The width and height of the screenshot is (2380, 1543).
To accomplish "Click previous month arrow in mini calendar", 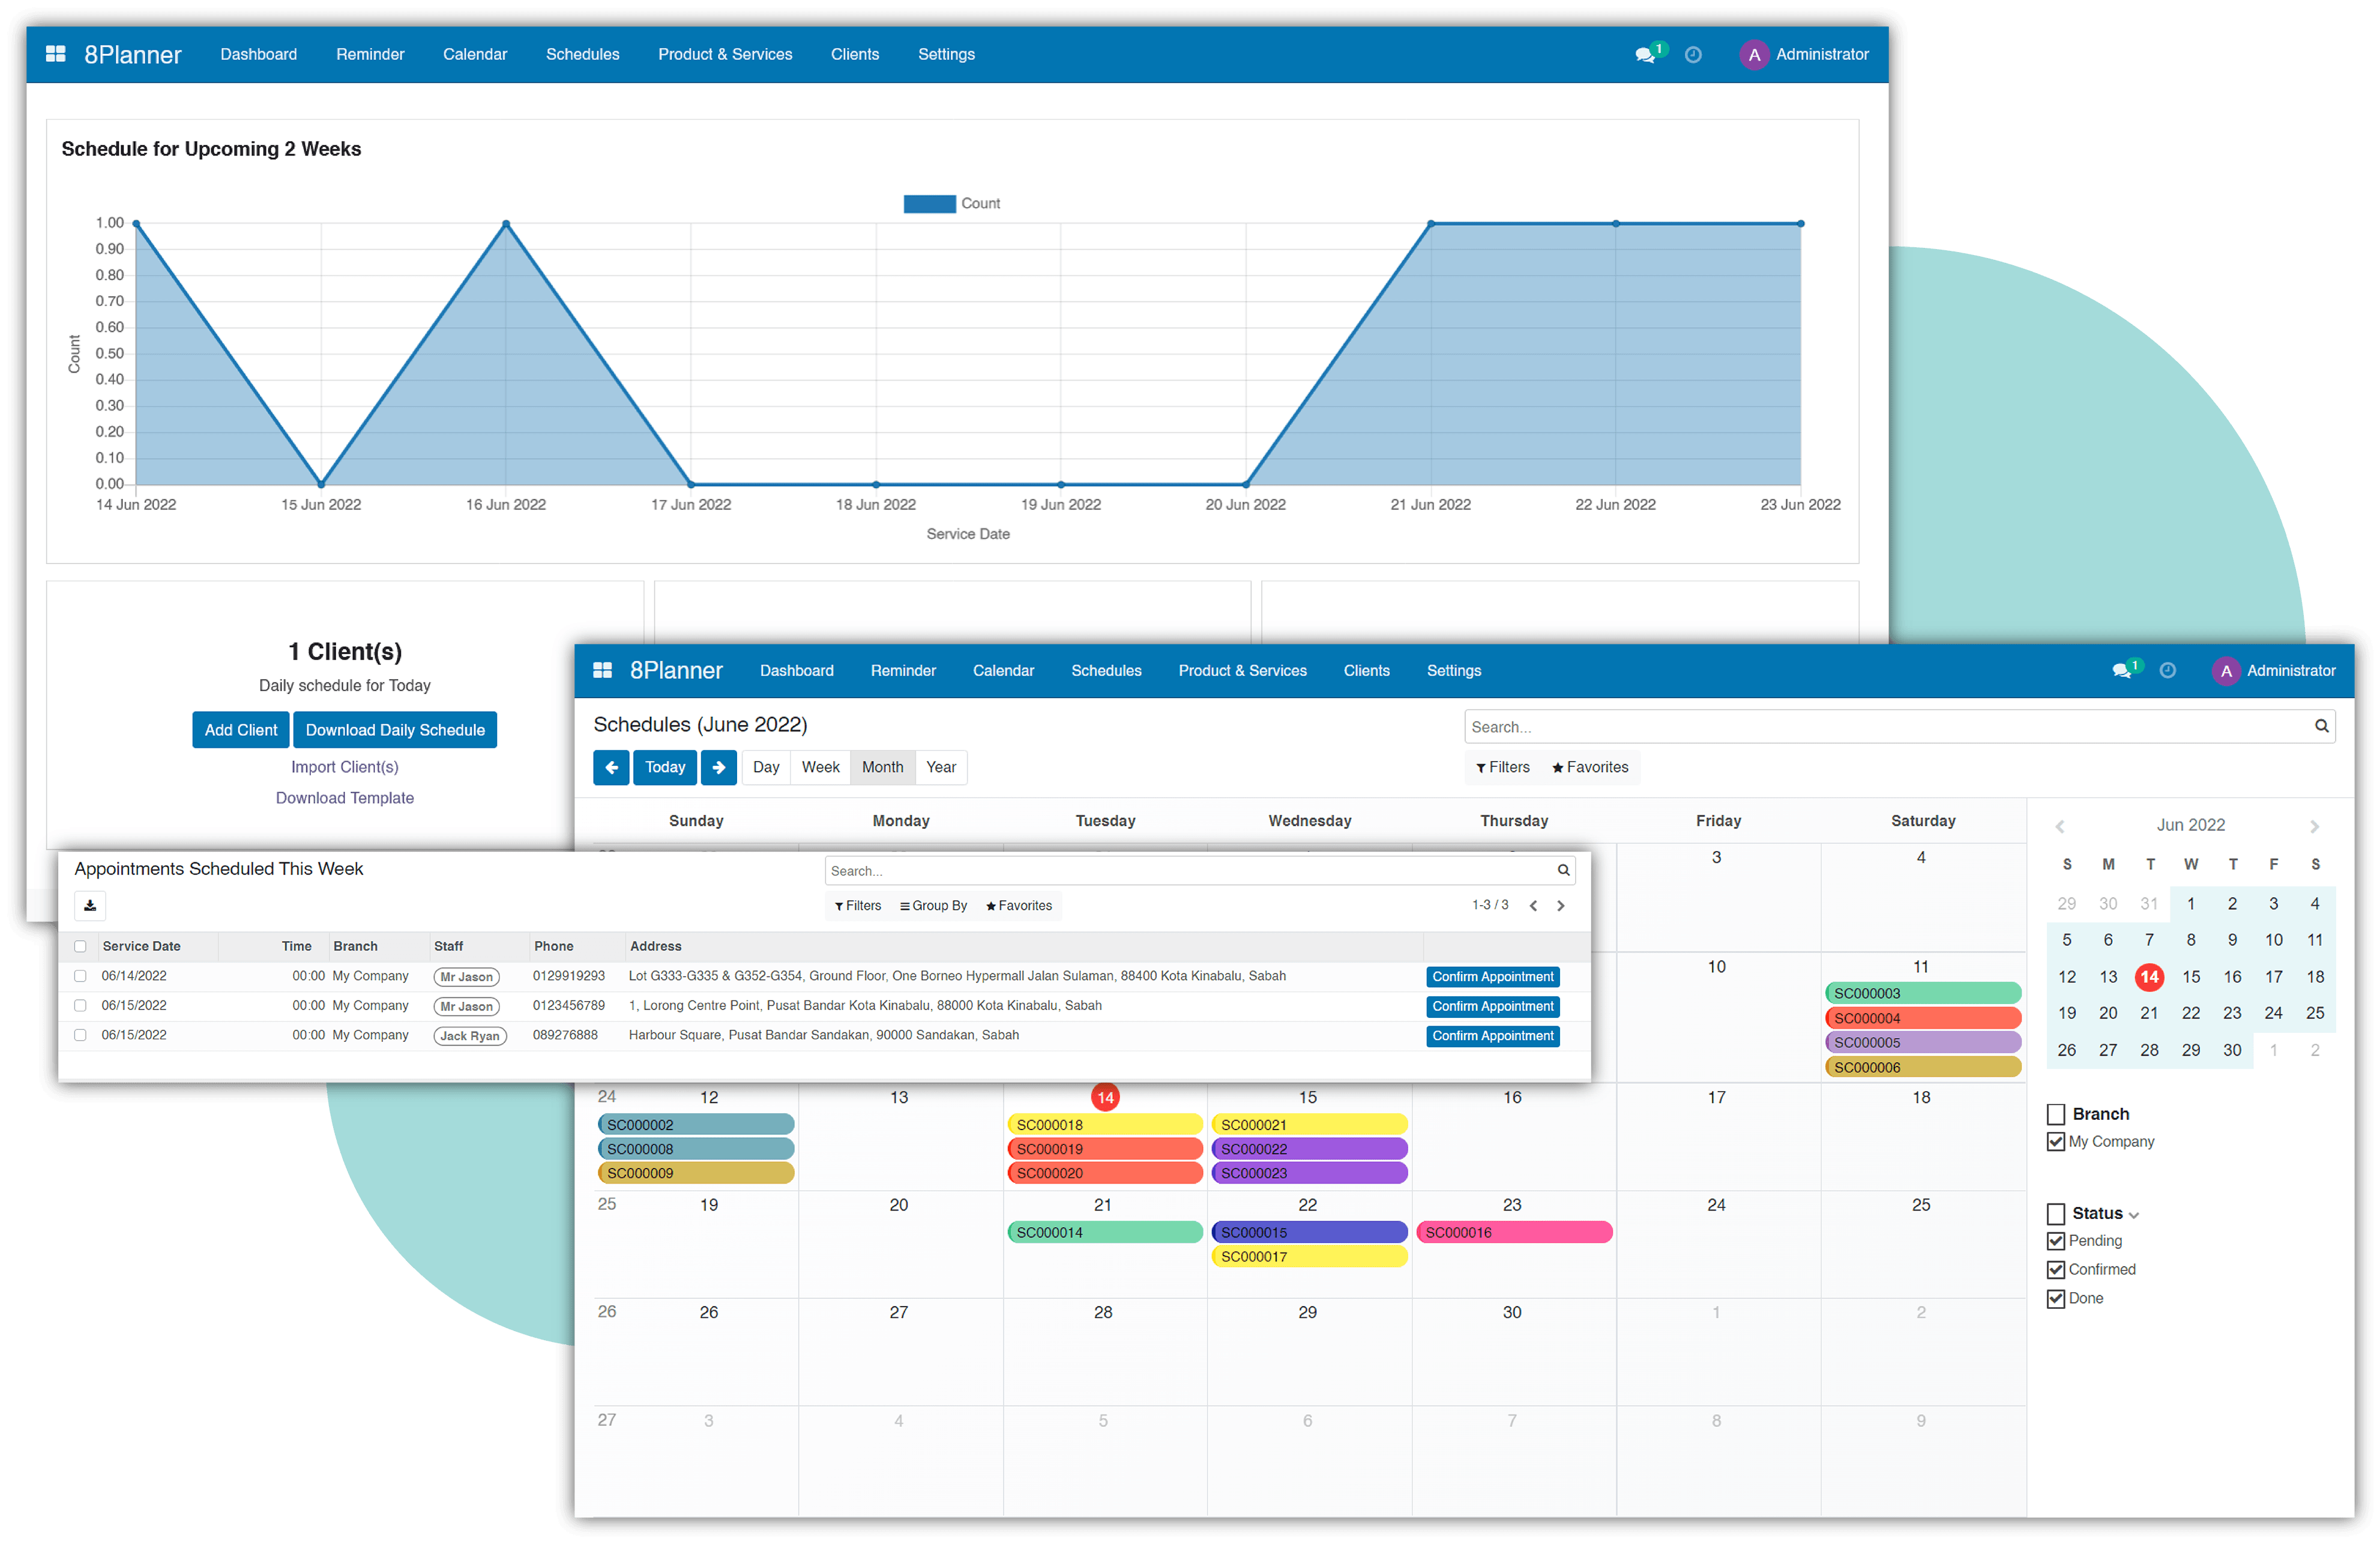I will coord(2059,826).
